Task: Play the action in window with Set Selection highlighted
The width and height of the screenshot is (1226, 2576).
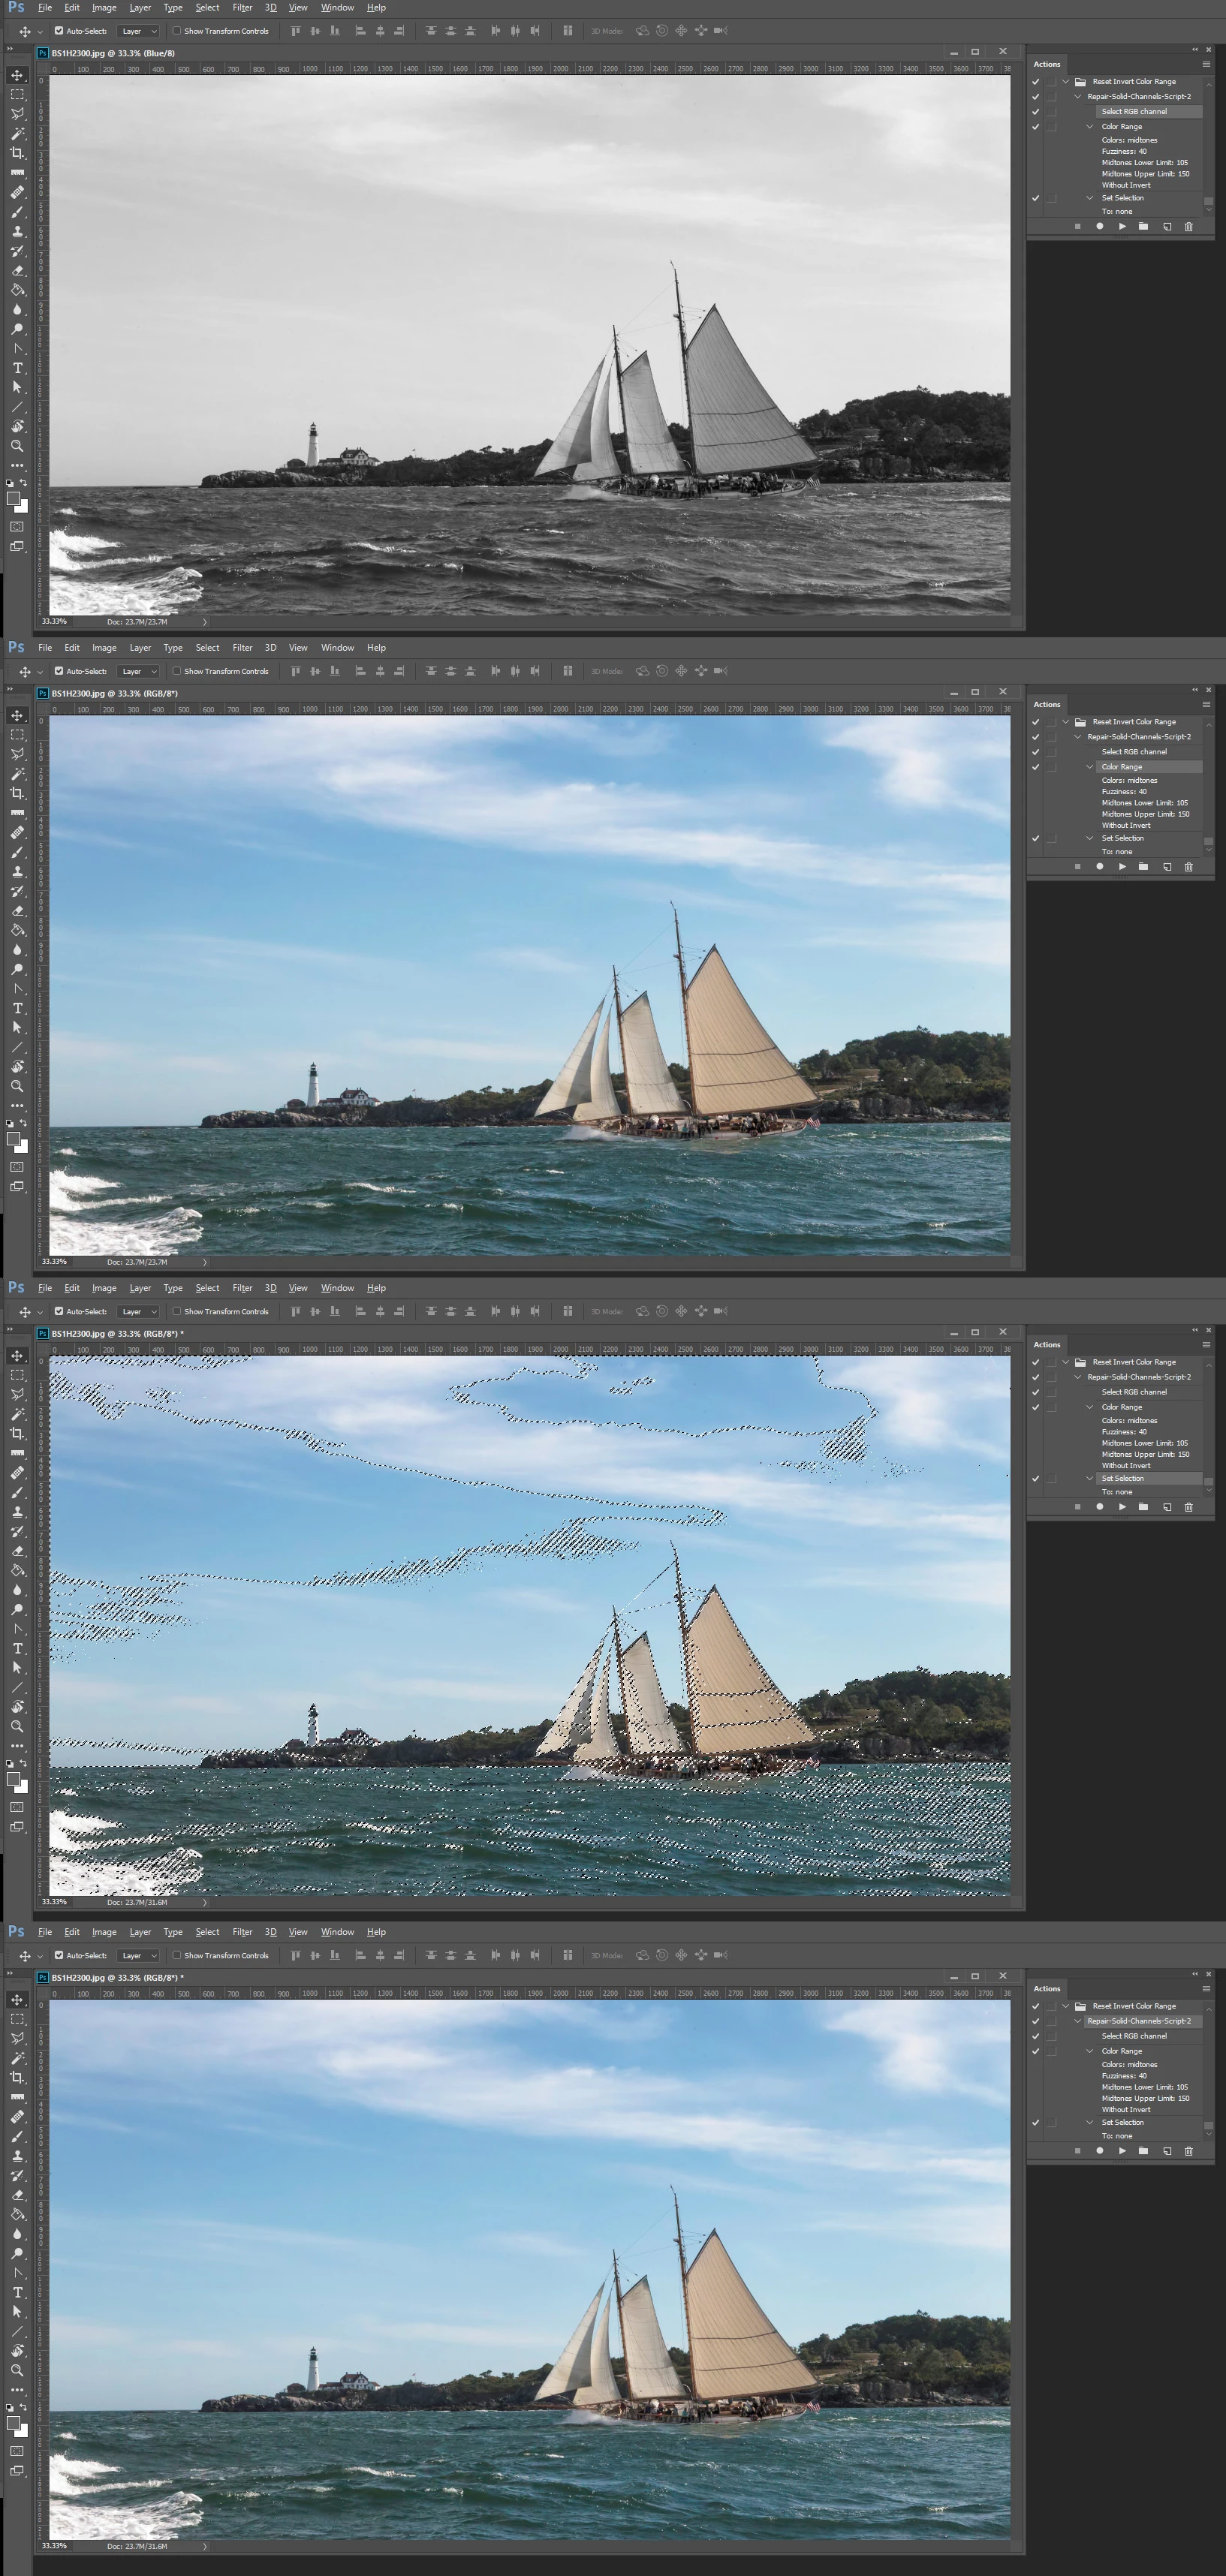Action: 1122,1506
